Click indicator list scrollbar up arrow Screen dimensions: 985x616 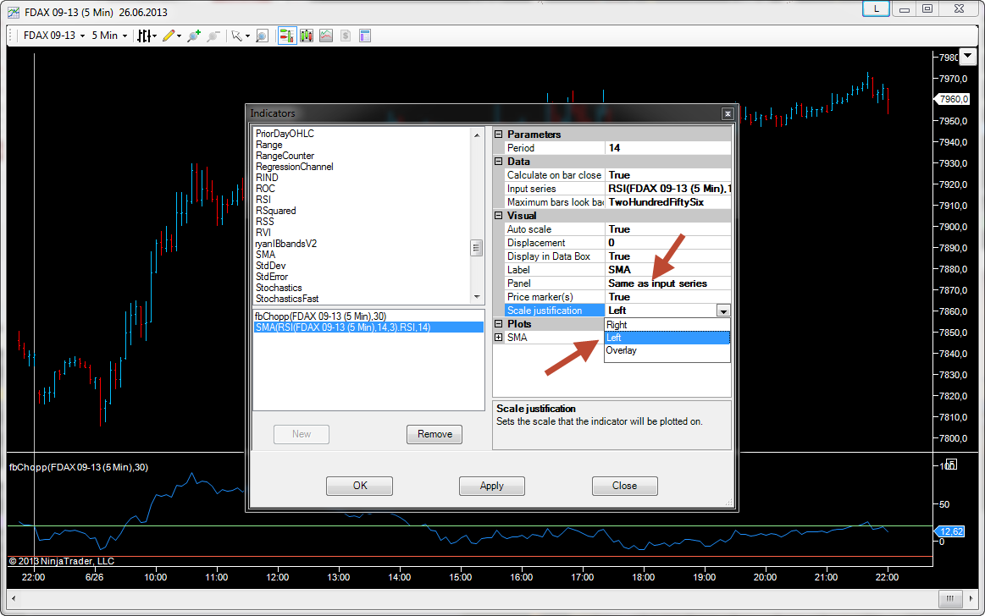(477, 135)
